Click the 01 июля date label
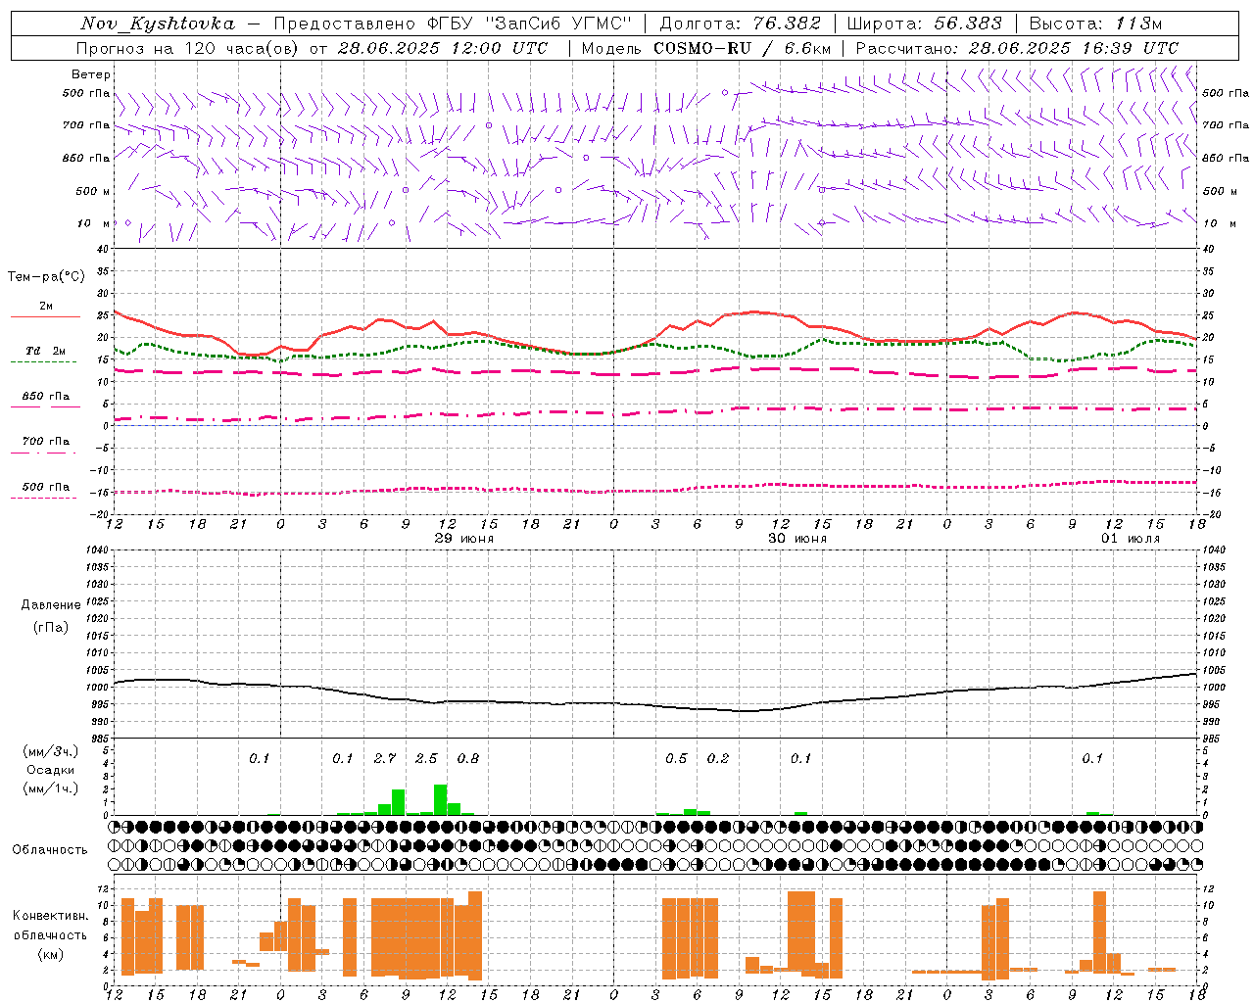 point(1130,539)
